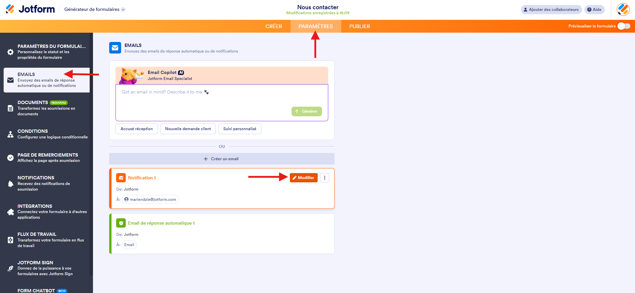Toggle Prévisualiser le formulaire switch
This screenshot has width=635, height=293.
pyautogui.click(x=624, y=26)
